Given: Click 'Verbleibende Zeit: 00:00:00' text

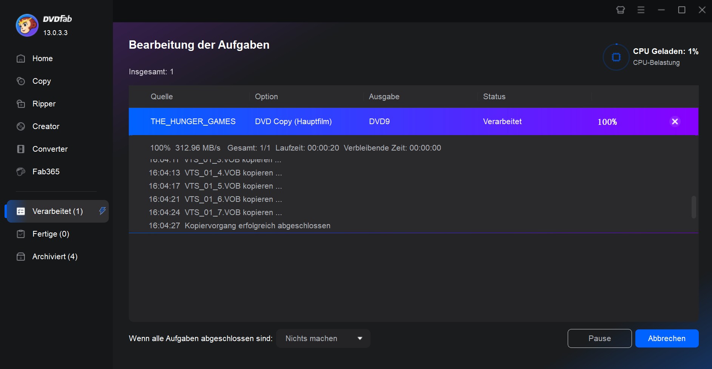Looking at the screenshot, I should (x=392, y=148).
